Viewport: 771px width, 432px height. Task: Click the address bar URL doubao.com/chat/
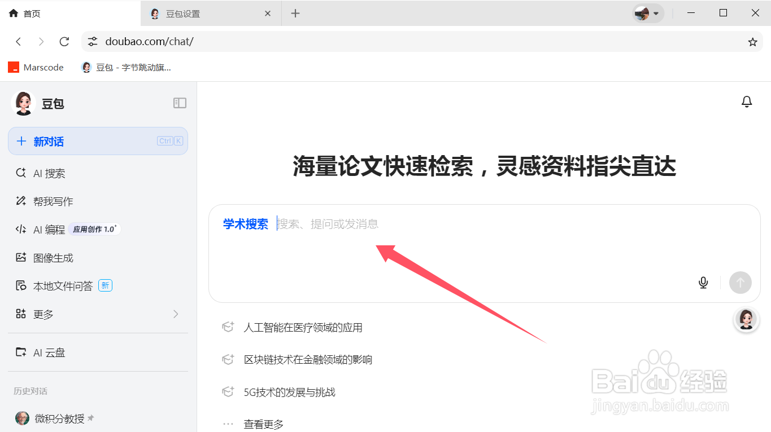[x=149, y=42]
